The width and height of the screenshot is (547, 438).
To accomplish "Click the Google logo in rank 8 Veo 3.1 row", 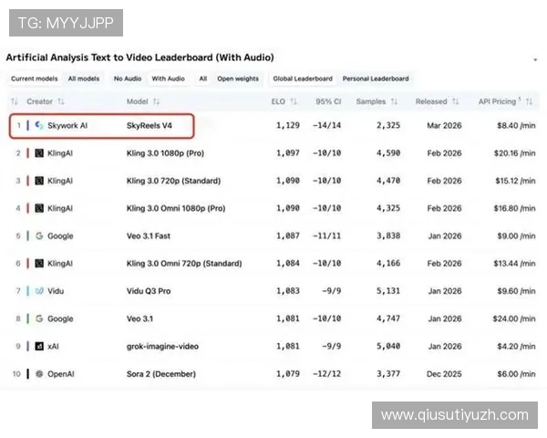I will 39,318.
